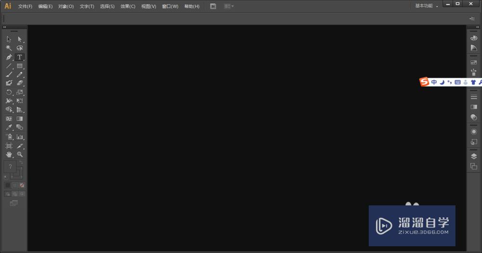Viewport: 482px width, 253px height.
Task: Set paint mode to Color
Action: point(8,185)
